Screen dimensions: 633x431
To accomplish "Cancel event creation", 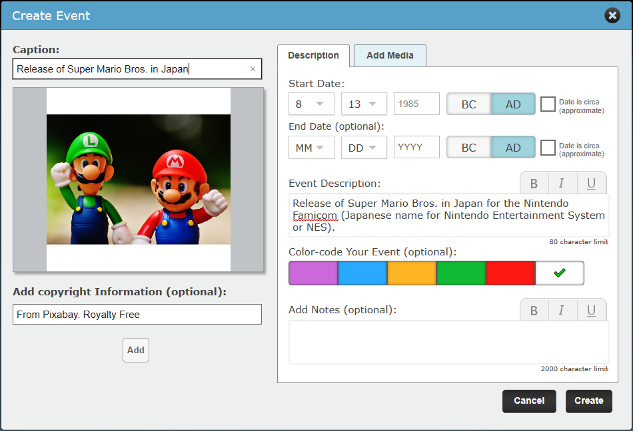I will click(x=529, y=401).
